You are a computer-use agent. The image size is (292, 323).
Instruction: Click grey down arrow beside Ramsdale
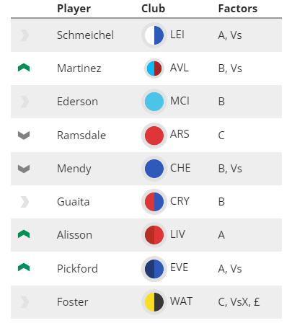[x=24, y=136]
